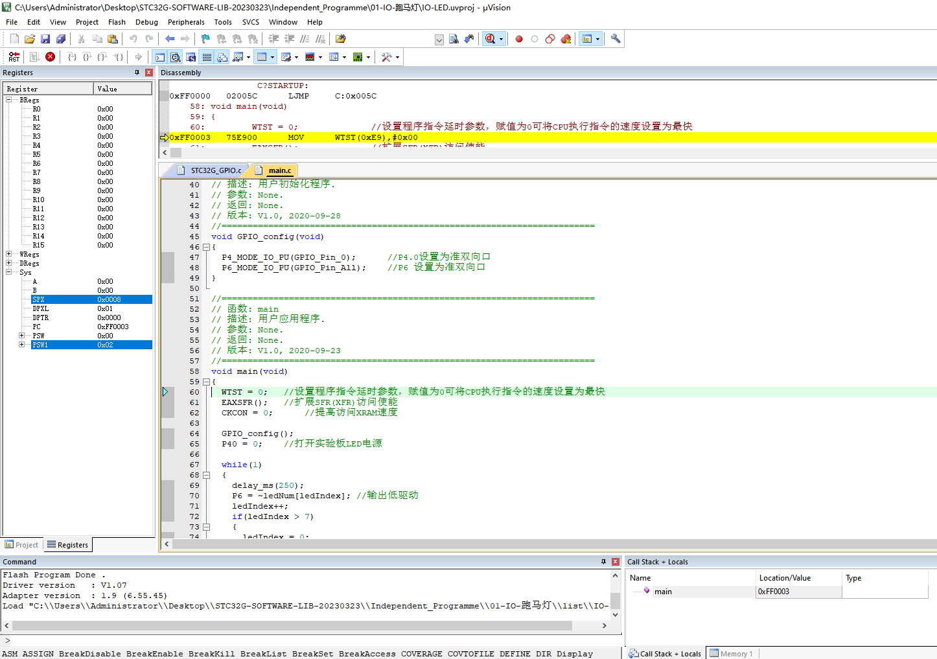Enable or disable the breakpoint with the hollow circle
This screenshot has width=937, height=659.
point(534,39)
